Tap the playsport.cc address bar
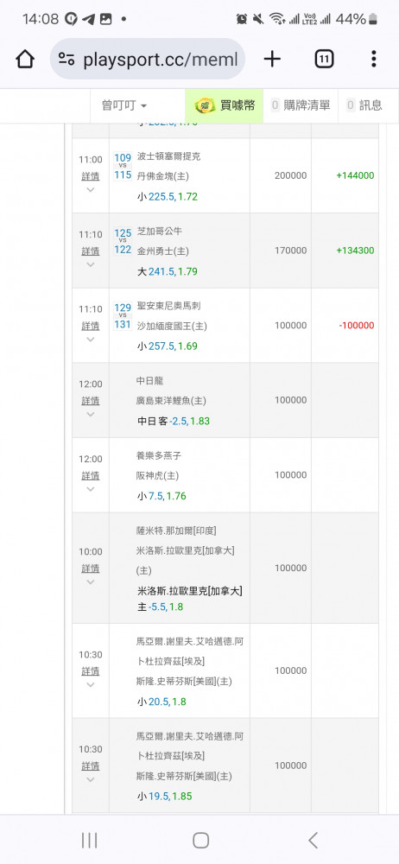The image size is (399, 864). tap(148, 59)
